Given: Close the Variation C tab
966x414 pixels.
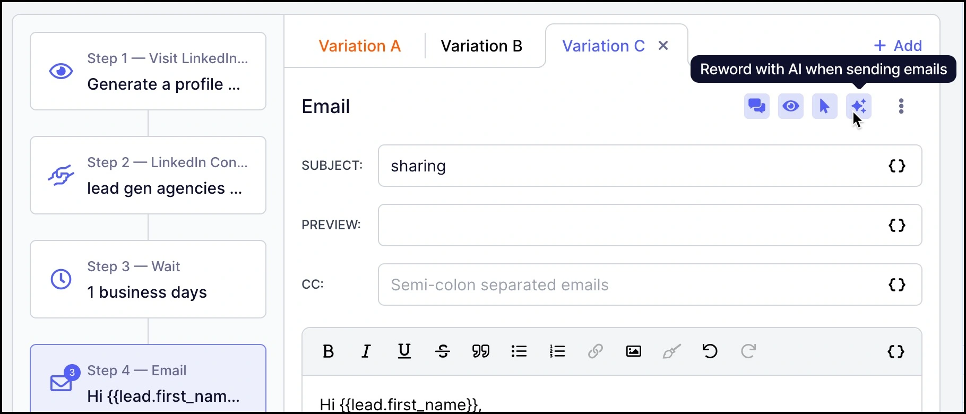Looking at the screenshot, I should (663, 46).
